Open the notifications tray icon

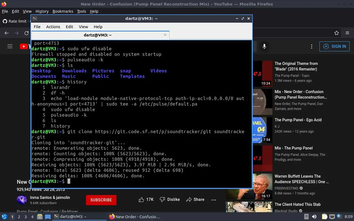point(339,217)
